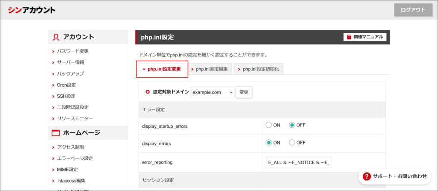The height and width of the screenshot is (191, 438).
Task: Click the アカウント person icon
Action: click(56, 38)
